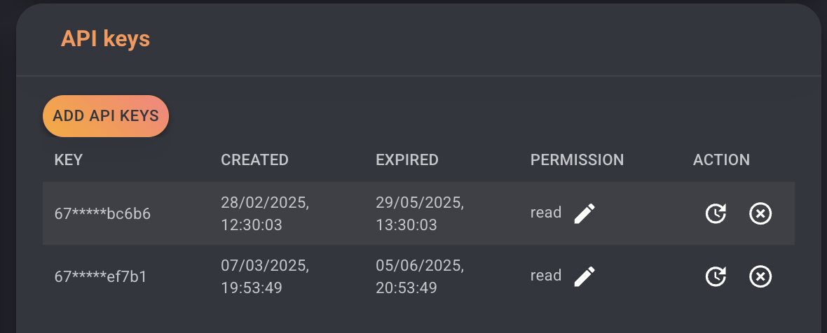Select the KEY column header
Image resolution: width=827 pixels, height=333 pixels.
point(69,160)
